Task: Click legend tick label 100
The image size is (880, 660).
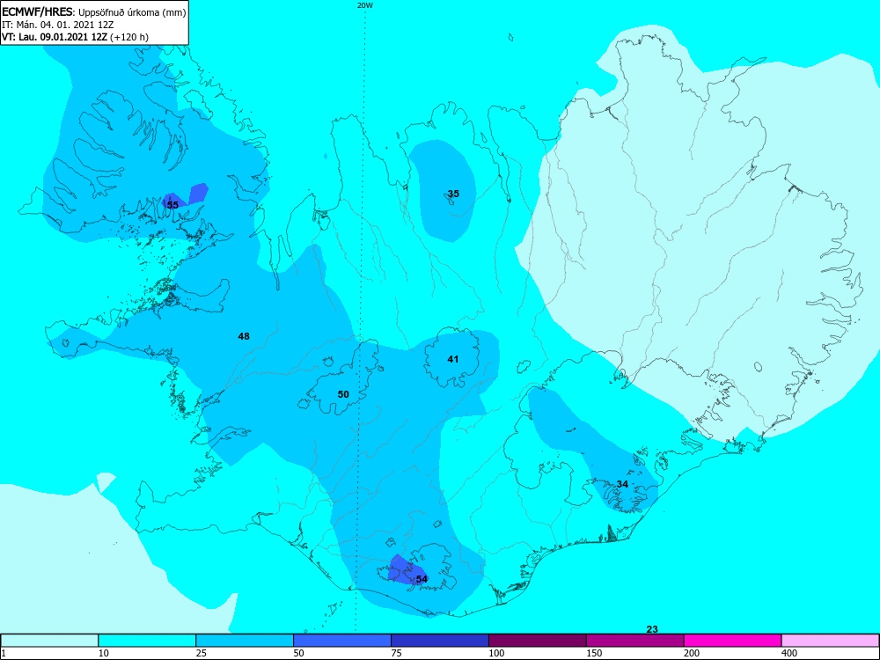Action: pos(498,653)
